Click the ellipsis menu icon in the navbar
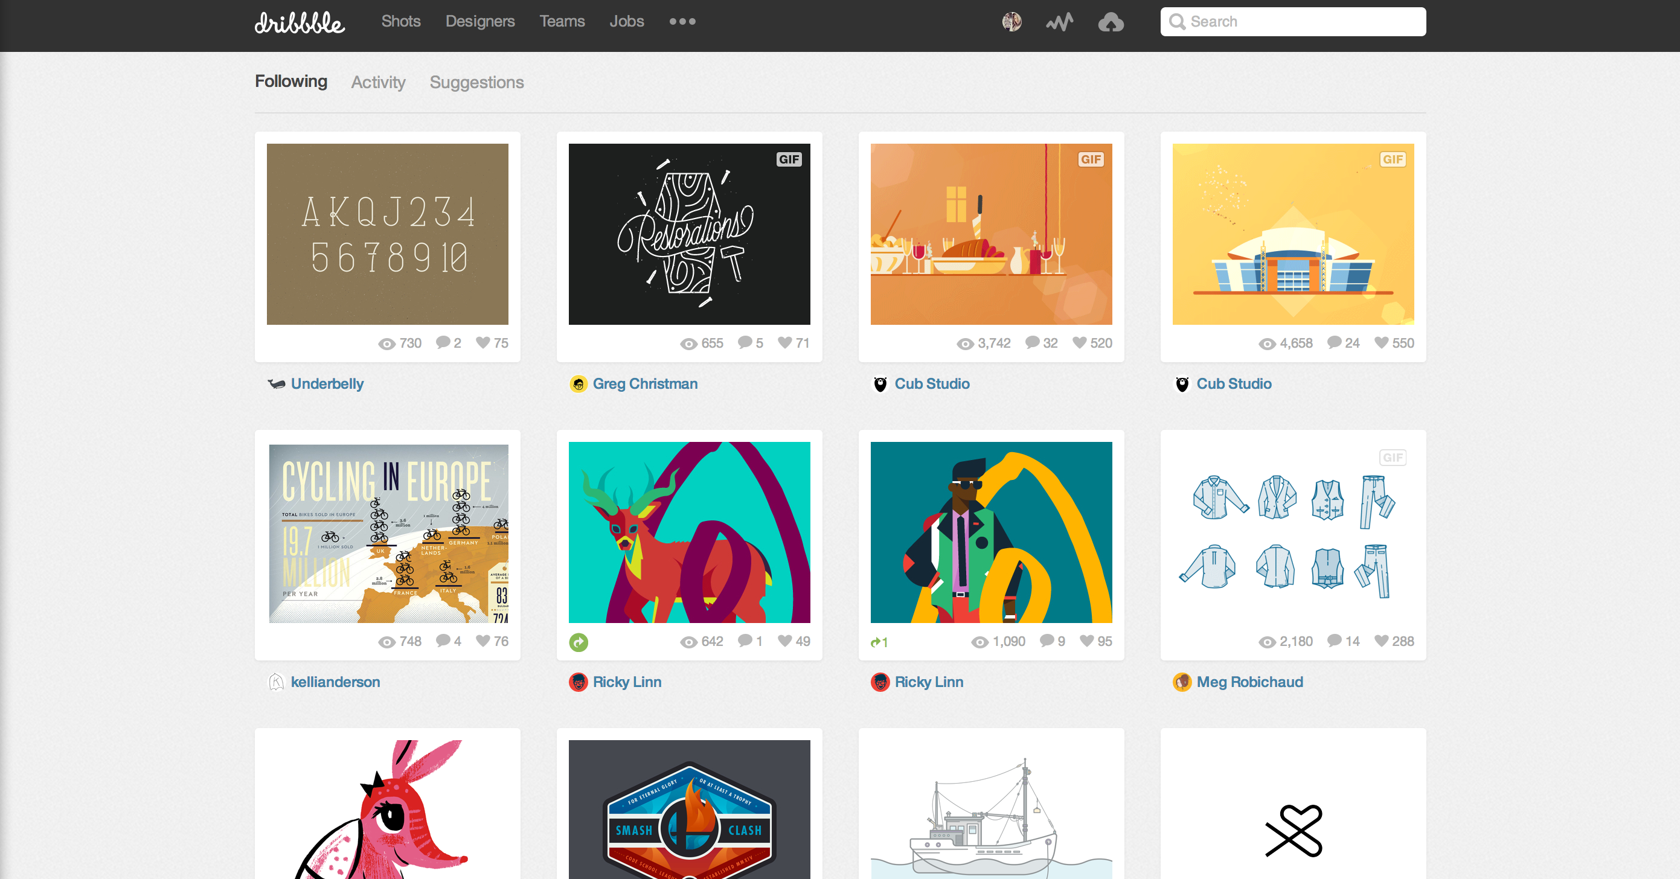 click(x=684, y=21)
